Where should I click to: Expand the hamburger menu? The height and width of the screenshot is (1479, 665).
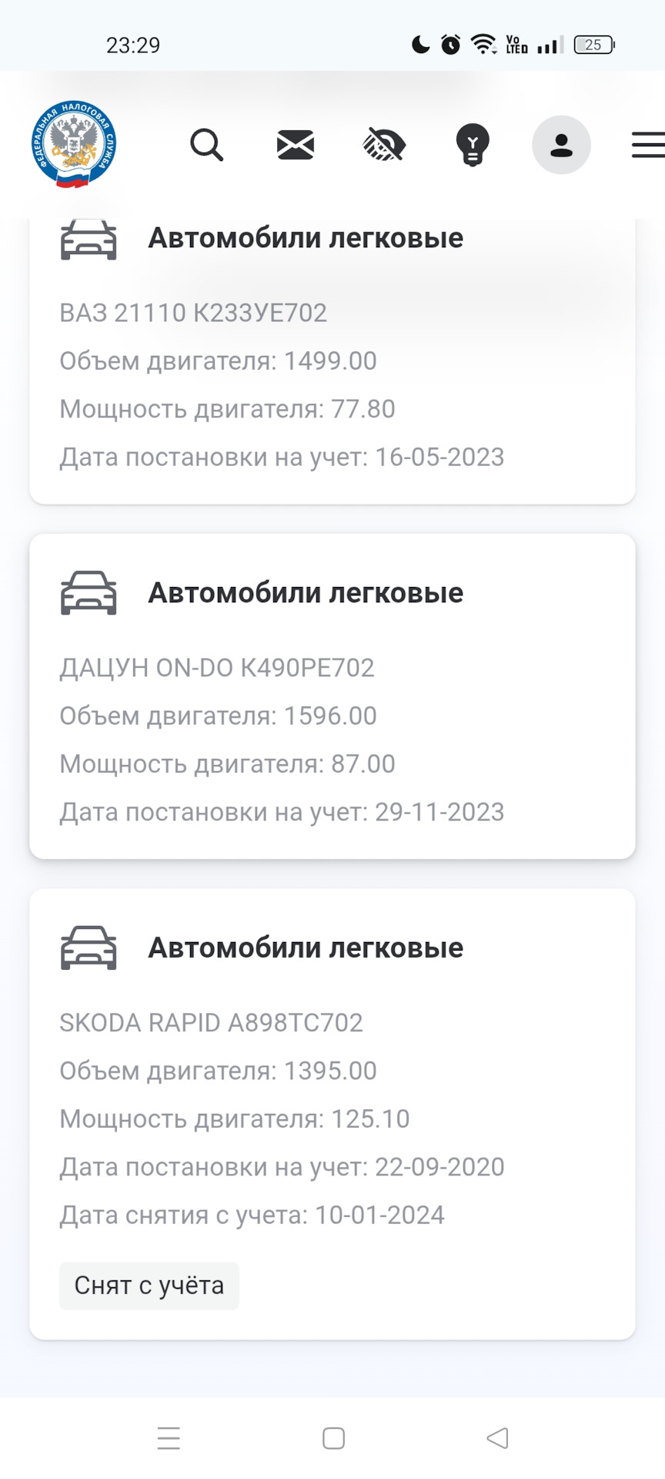648,145
